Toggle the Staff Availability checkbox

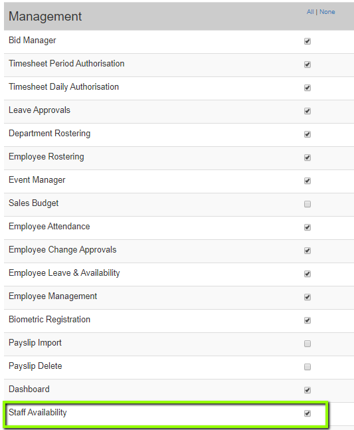(307, 413)
